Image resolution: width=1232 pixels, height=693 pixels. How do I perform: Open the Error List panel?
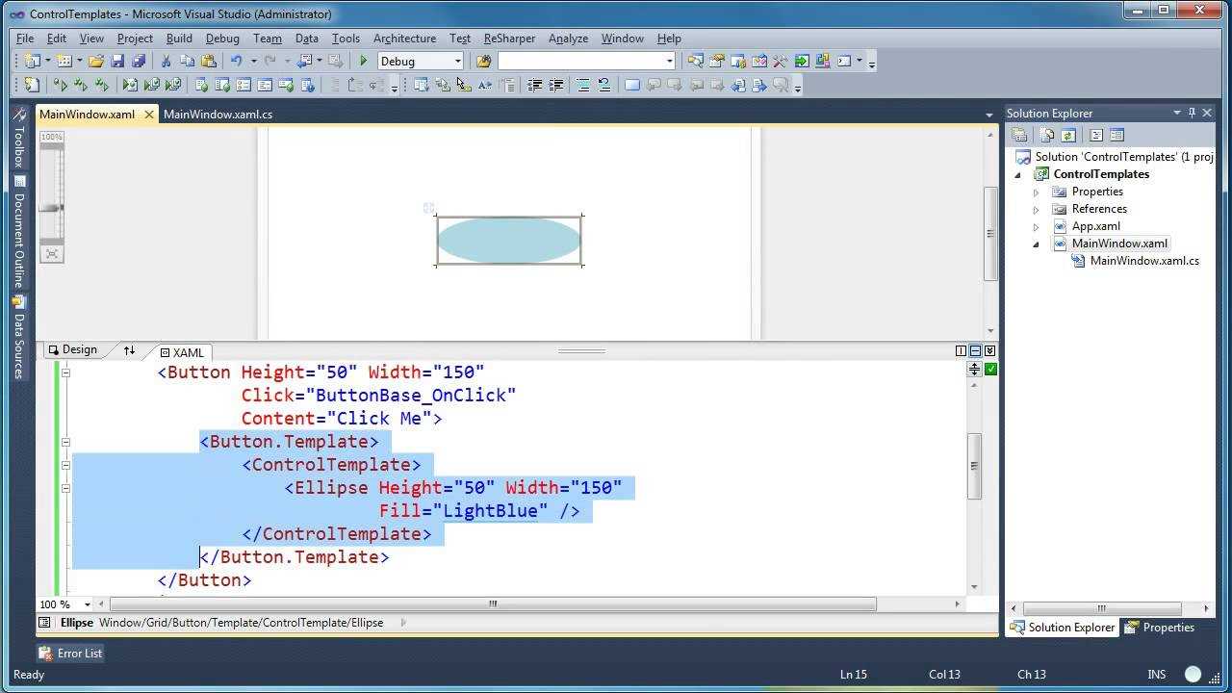[x=70, y=653]
